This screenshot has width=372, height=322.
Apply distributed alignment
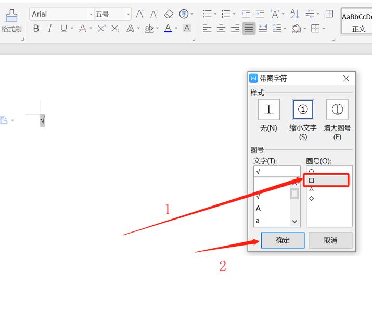263,29
